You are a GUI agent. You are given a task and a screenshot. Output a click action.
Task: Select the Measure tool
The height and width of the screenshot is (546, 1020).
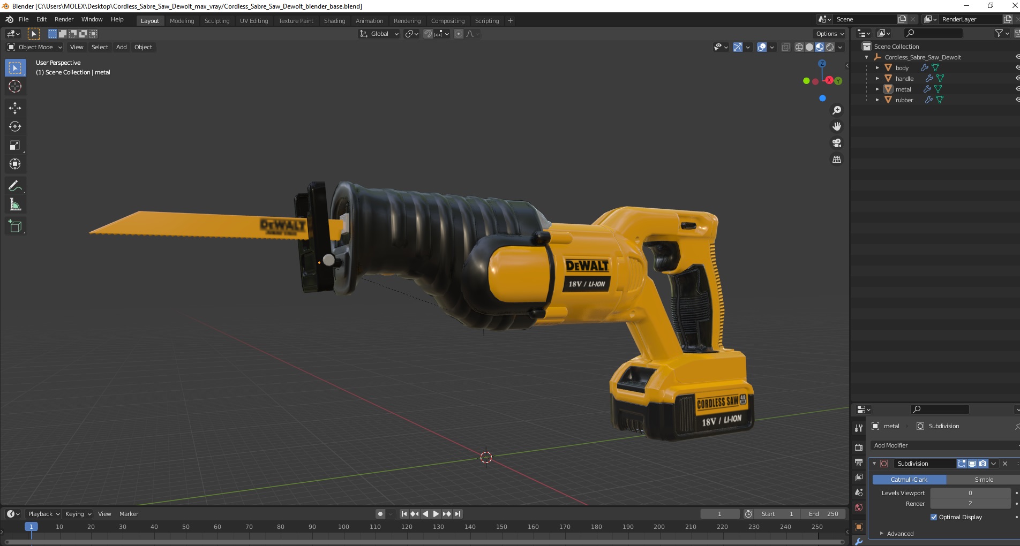pyautogui.click(x=15, y=204)
